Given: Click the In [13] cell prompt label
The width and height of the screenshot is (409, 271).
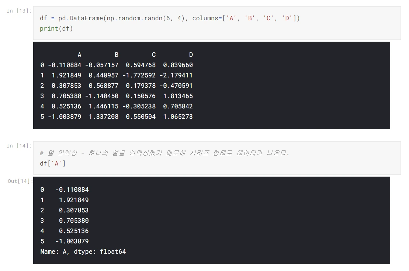Looking at the screenshot, I should (19, 11).
